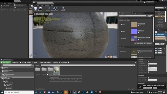The image size is (167, 94).
Task: Select Mods in the breadcrumb path
Action: coord(36,62)
